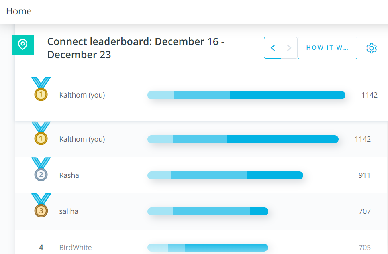Click the 1142 score for Kalthom
This screenshot has height=254, width=388.
pos(369,95)
